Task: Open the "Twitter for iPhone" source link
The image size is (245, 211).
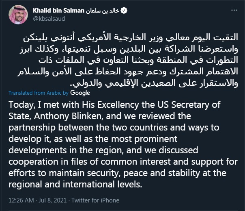Action: (96, 200)
